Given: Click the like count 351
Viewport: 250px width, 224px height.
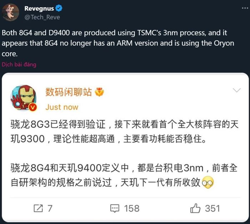Looking at the screenshot, I should [212, 208].
